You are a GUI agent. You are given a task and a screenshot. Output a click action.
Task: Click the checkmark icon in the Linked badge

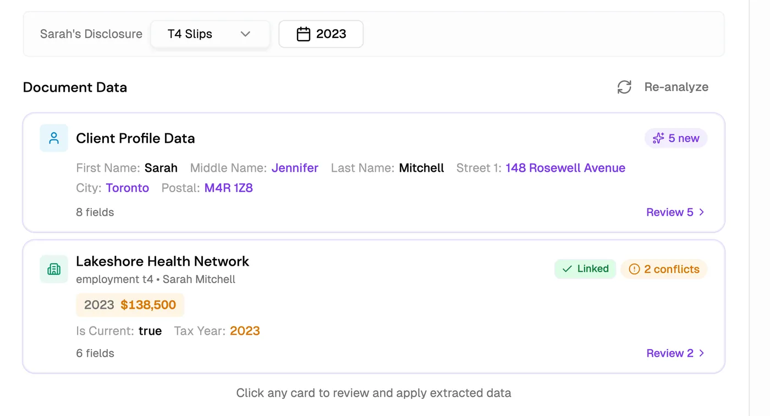click(567, 269)
